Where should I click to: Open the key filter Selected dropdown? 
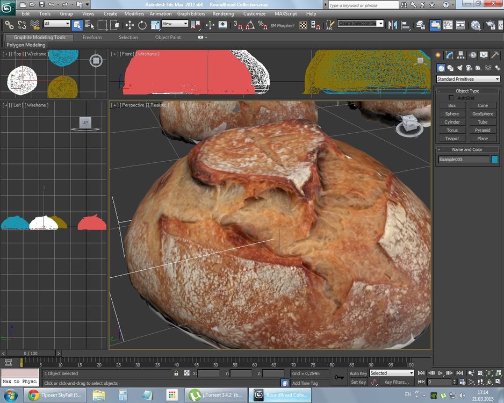392,373
